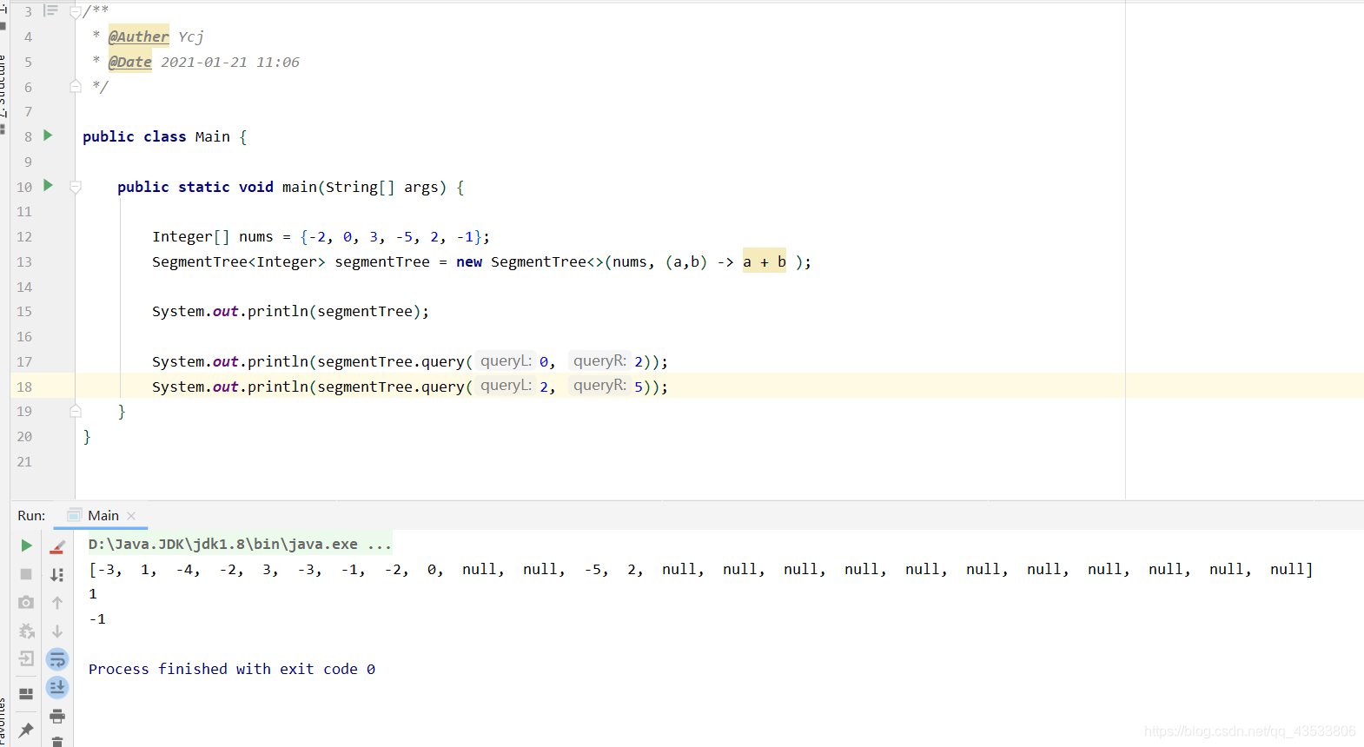Select the Main tab in Run panel
1364x747 pixels.
coord(103,516)
